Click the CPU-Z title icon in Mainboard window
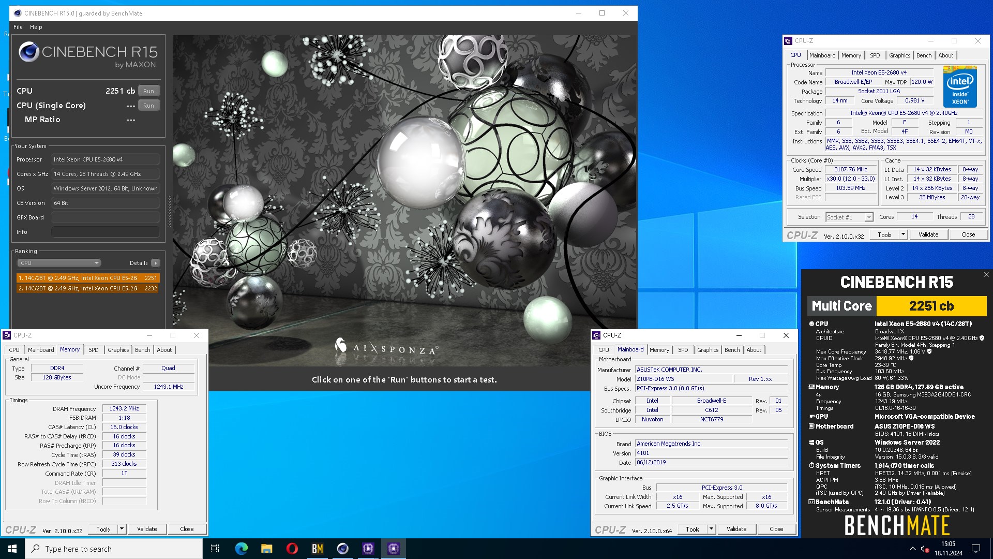 click(596, 335)
